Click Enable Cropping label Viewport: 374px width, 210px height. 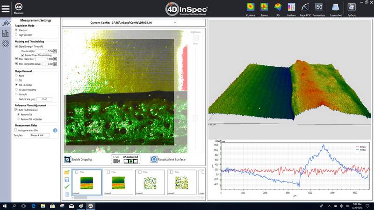pyautogui.click(x=82, y=160)
